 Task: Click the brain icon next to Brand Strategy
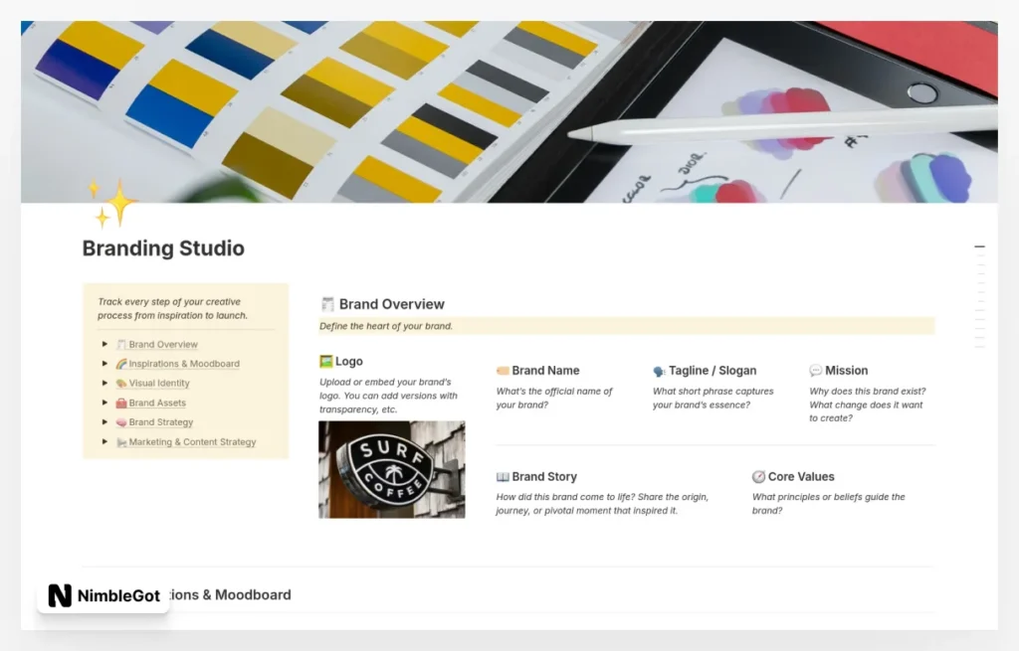pyautogui.click(x=119, y=421)
